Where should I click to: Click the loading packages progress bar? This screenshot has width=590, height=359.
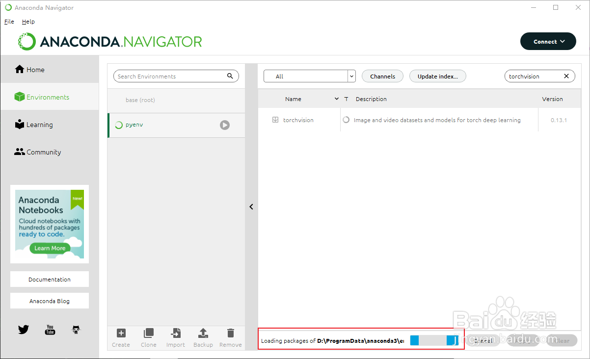click(434, 340)
